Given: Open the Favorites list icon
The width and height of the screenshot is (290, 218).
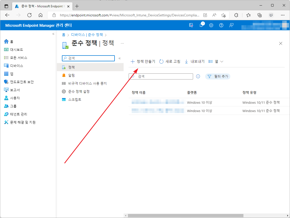Looking at the screenshot, I should [x=248, y=15].
